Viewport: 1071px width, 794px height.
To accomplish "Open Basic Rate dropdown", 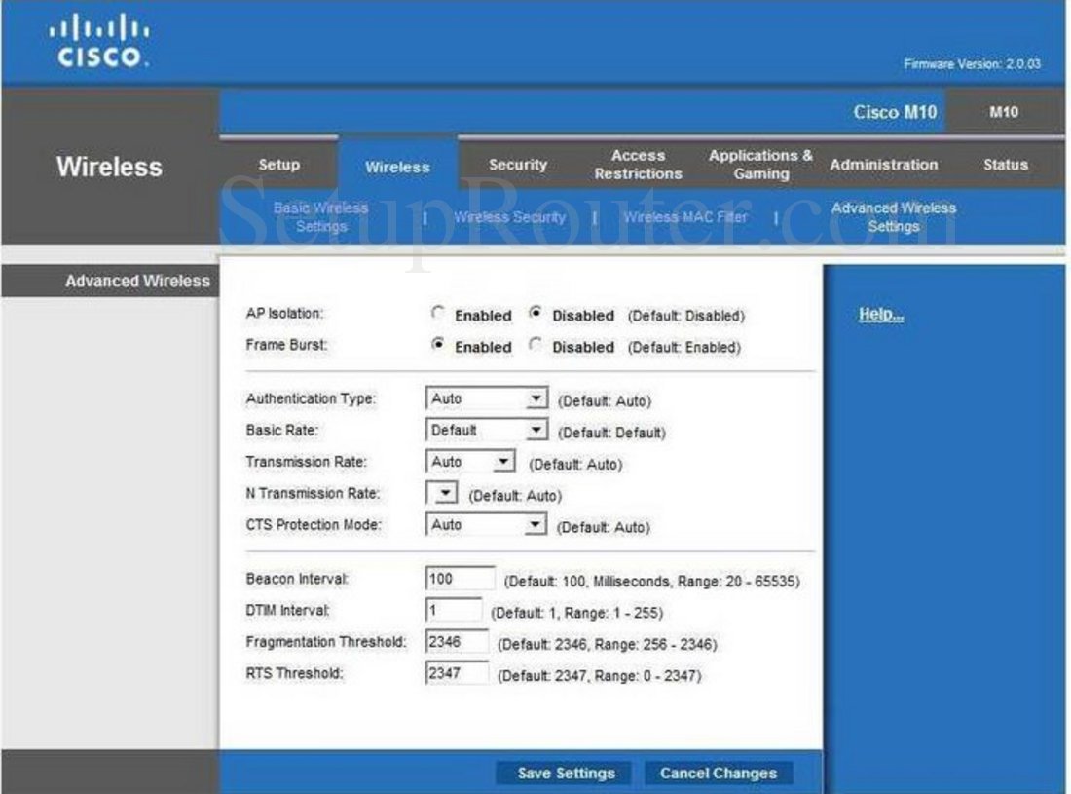I will click(486, 430).
